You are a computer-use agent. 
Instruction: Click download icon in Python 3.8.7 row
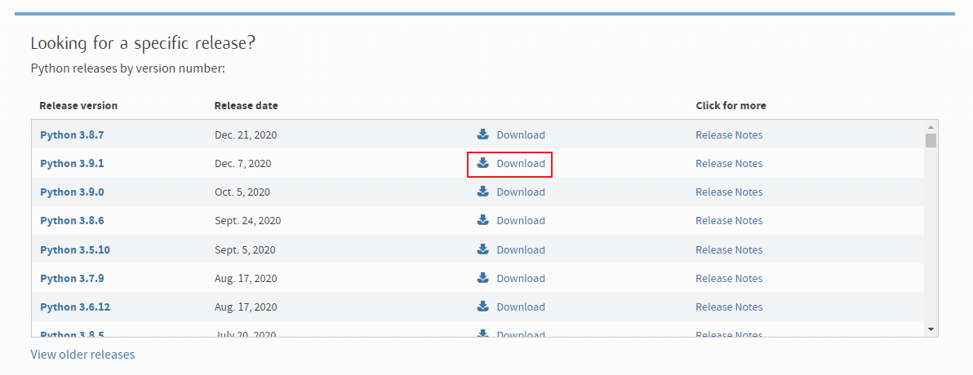(x=482, y=135)
